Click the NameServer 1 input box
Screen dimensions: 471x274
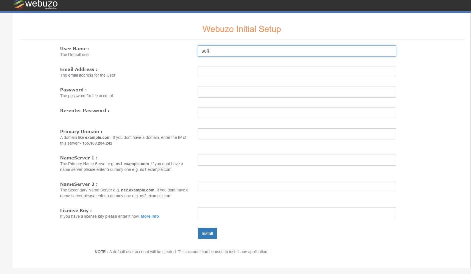click(297, 160)
